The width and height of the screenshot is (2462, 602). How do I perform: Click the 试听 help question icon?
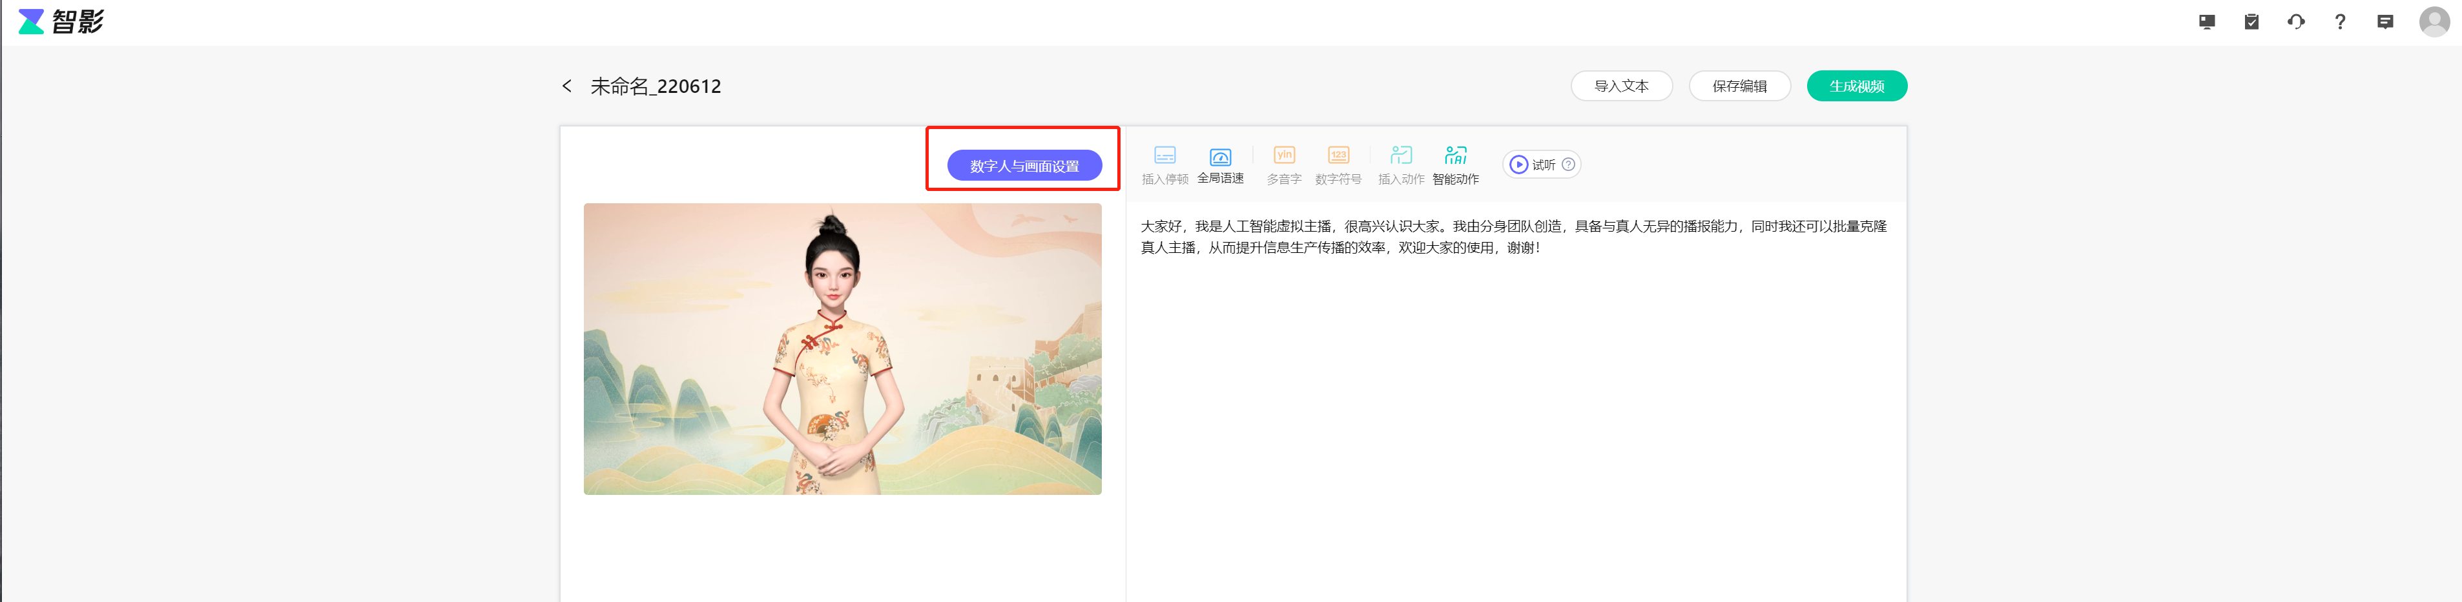[x=1567, y=165]
